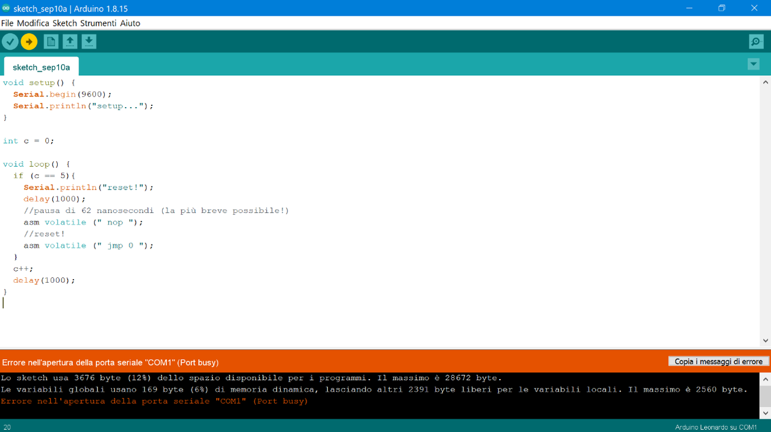Screen dimensions: 771x432
Task: Click the Open sketch up-arrow icon
Action: point(70,42)
